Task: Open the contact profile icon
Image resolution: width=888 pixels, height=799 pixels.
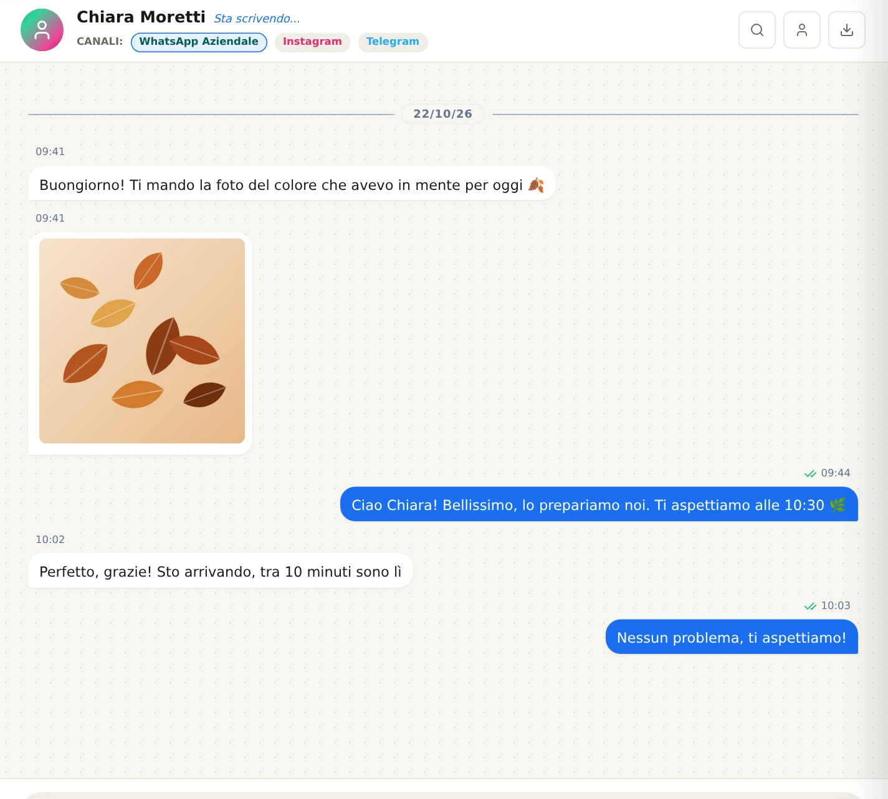Action: coord(801,30)
